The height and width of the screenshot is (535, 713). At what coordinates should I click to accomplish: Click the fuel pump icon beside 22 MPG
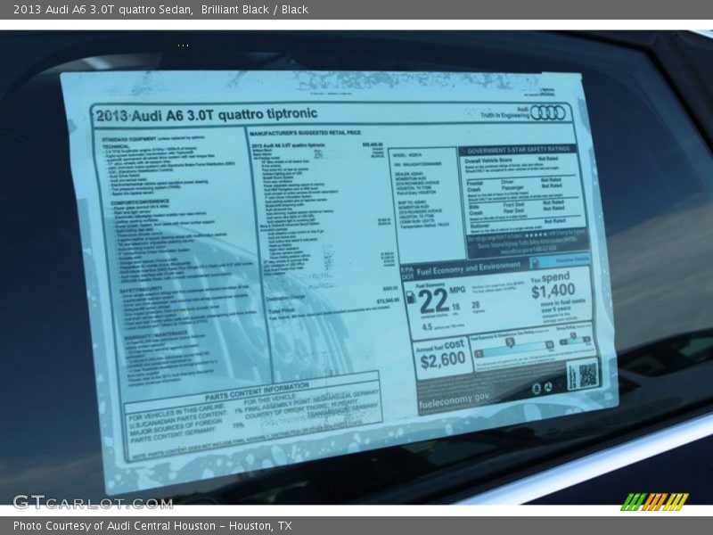[x=411, y=298]
